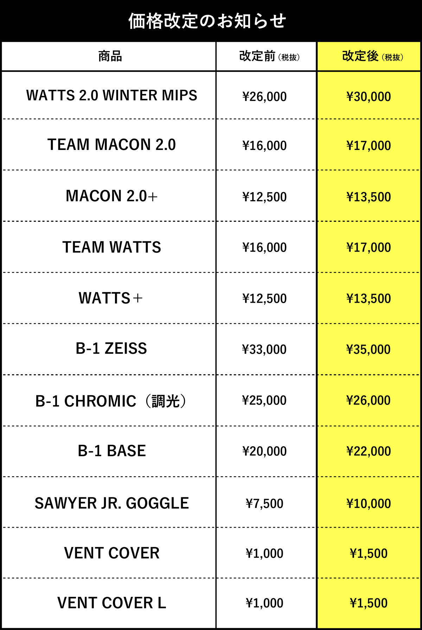
Task: Select VENT COVER L product name
Action: click(x=111, y=603)
